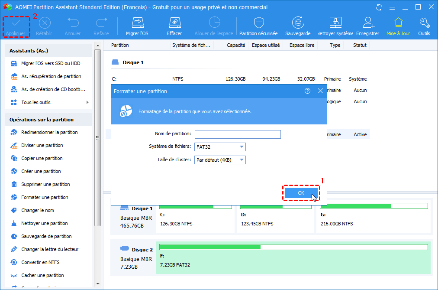Click Mise à Jour upgrade icon
This screenshot has width=438, height=290.
(398, 23)
